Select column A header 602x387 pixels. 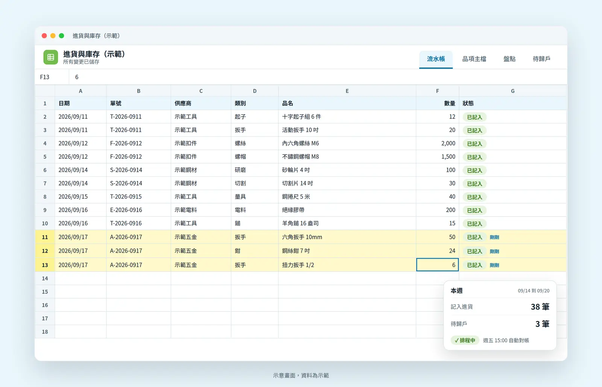[x=81, y=91]
